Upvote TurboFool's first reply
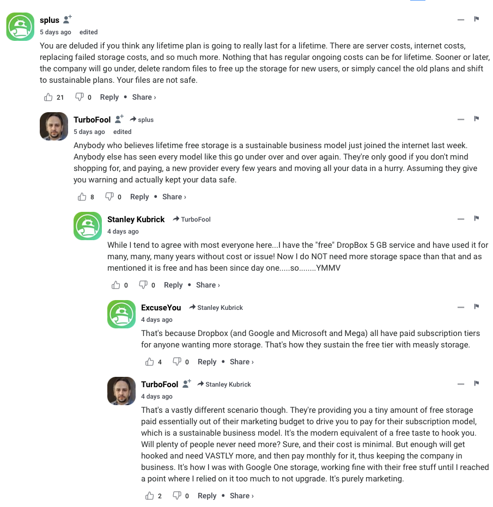Screen dimensions: 493x507 [x=82, y=197]
